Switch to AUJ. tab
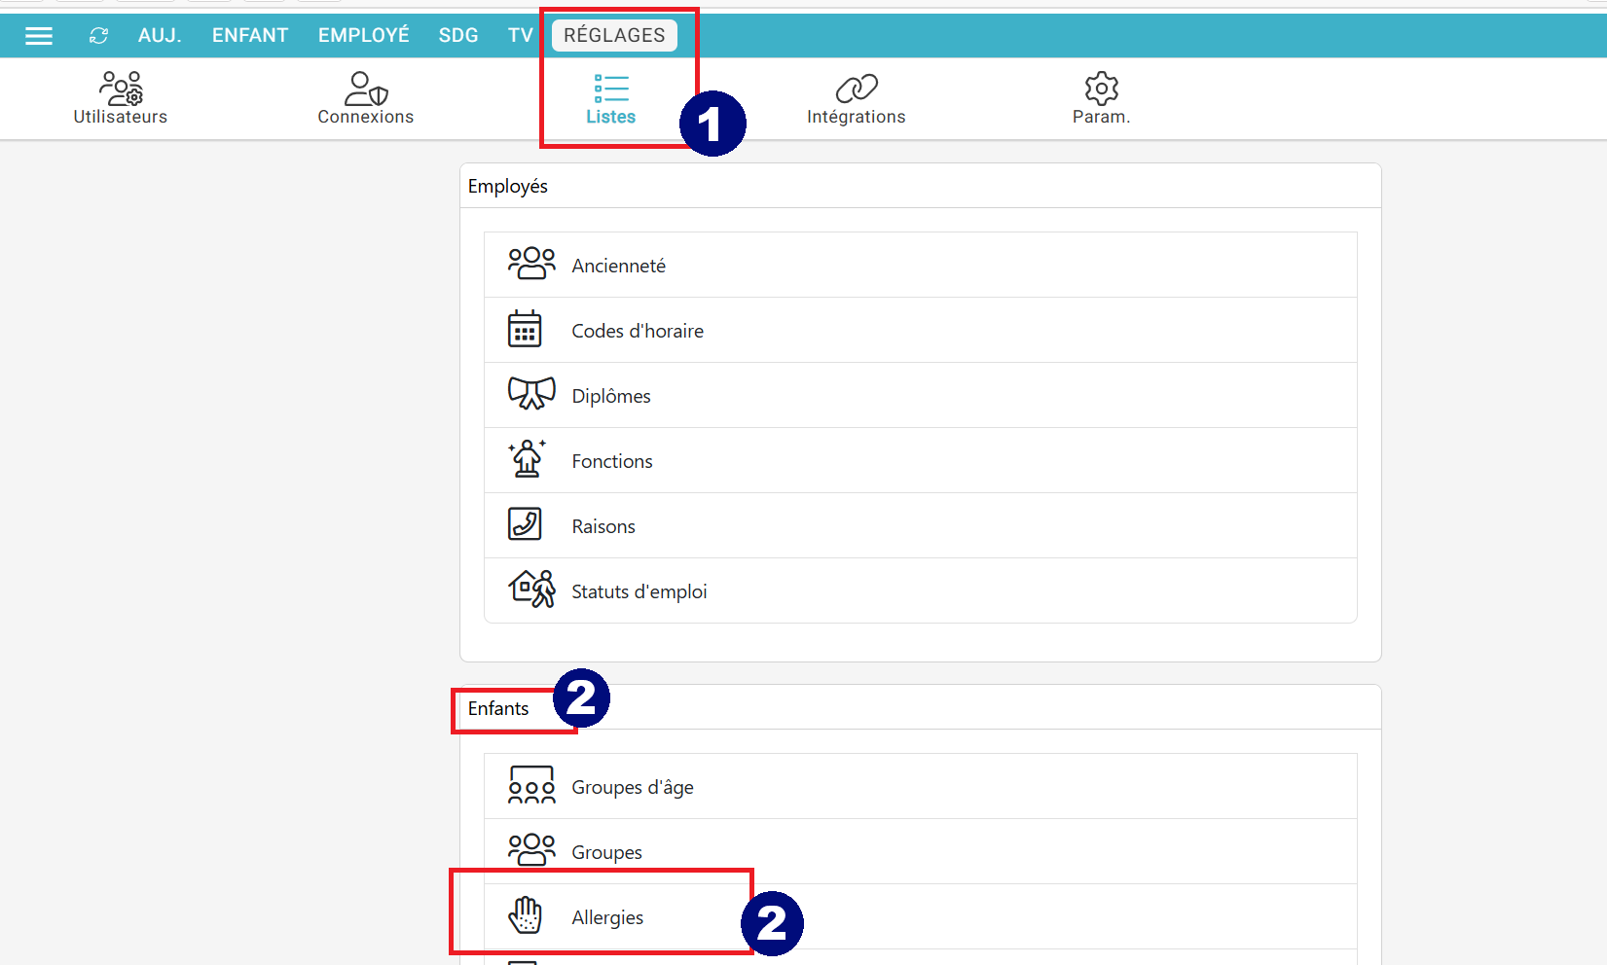The width and height of the screenshot is (1607, 965). 160,36
